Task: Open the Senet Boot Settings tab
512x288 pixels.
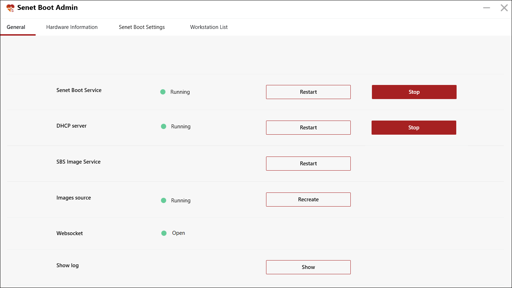Action: click(x=142, y=27)
